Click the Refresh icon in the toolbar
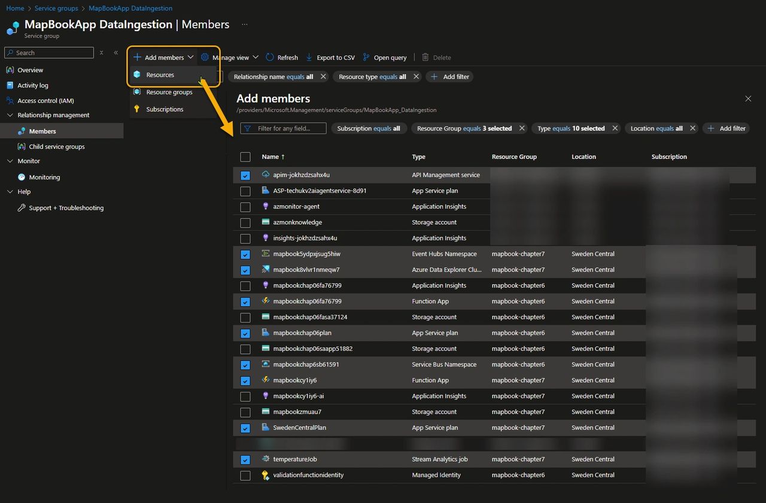Image resolution: width=766 pixels, height=503 pixels. click(x=270, y=57)
